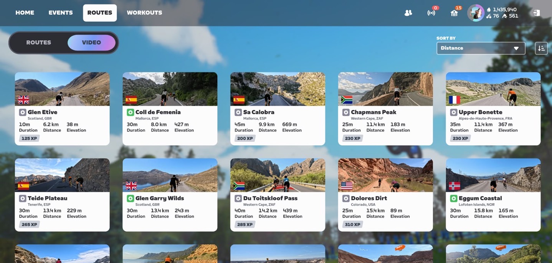The height and width of the screenshot is (263, 552).
Task: Open the Events tab
Action: [61, 13]
